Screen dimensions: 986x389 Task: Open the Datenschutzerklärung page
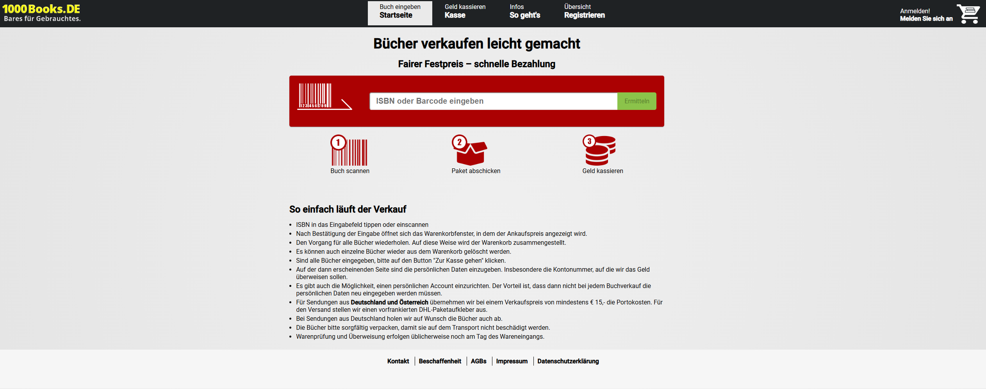coord(568,361)
